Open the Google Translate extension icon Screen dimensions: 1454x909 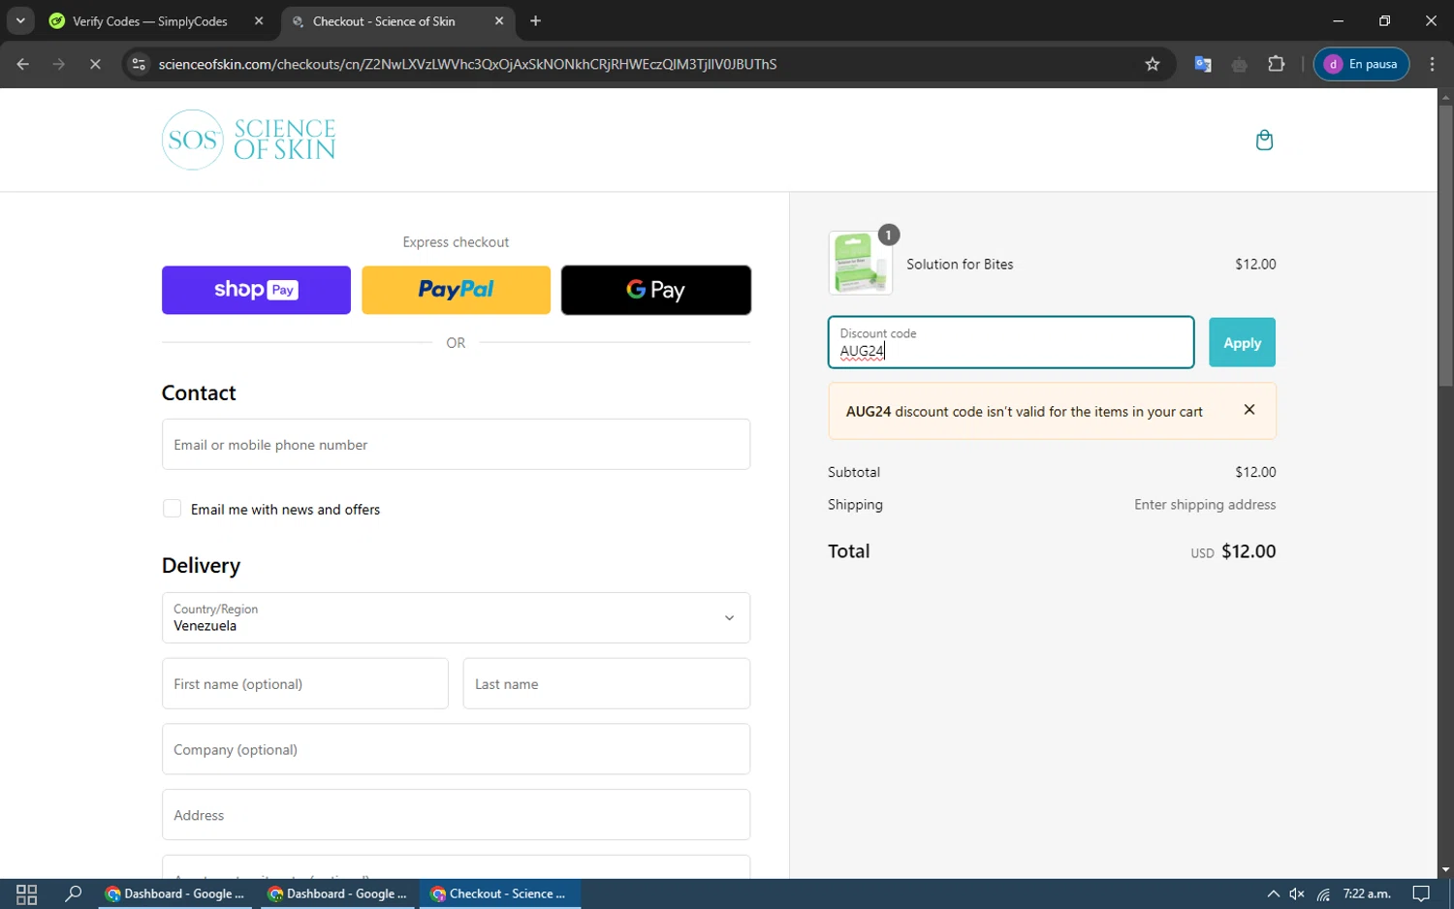[1203, 64]
